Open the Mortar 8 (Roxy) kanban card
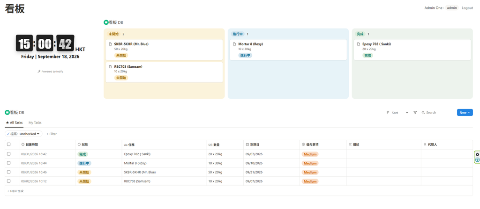480x209 pixels. [288, 50]
